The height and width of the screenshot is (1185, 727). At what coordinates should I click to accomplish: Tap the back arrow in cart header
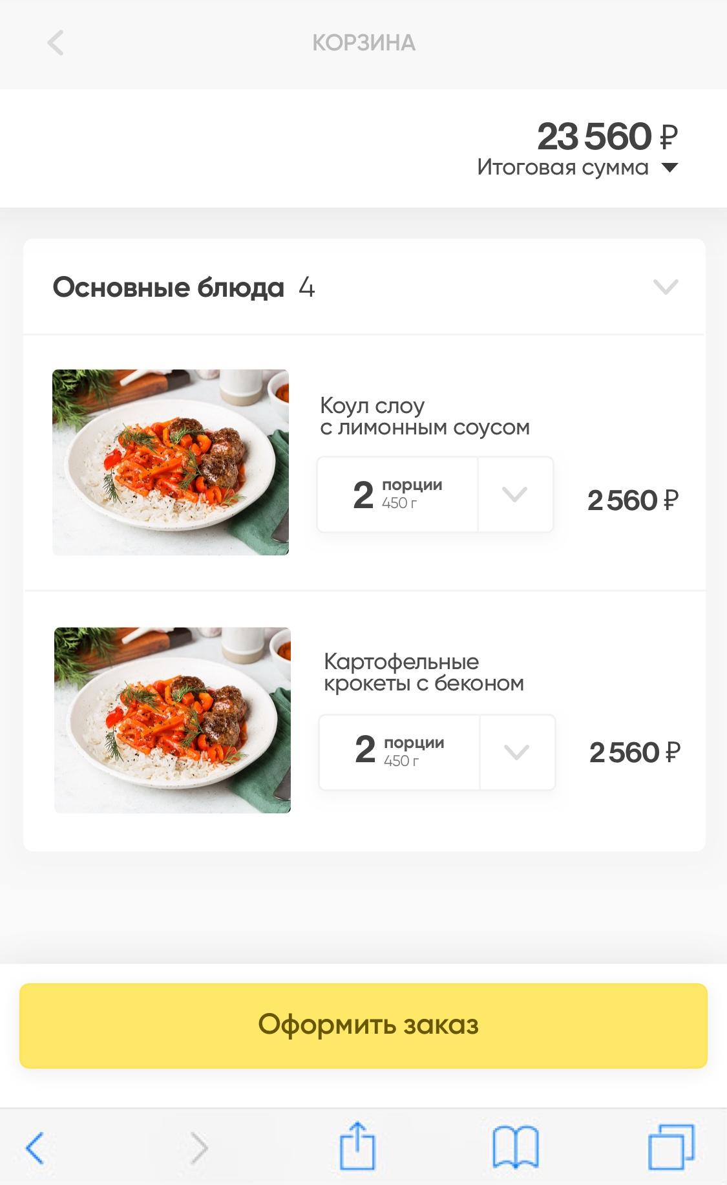[56, 43]
